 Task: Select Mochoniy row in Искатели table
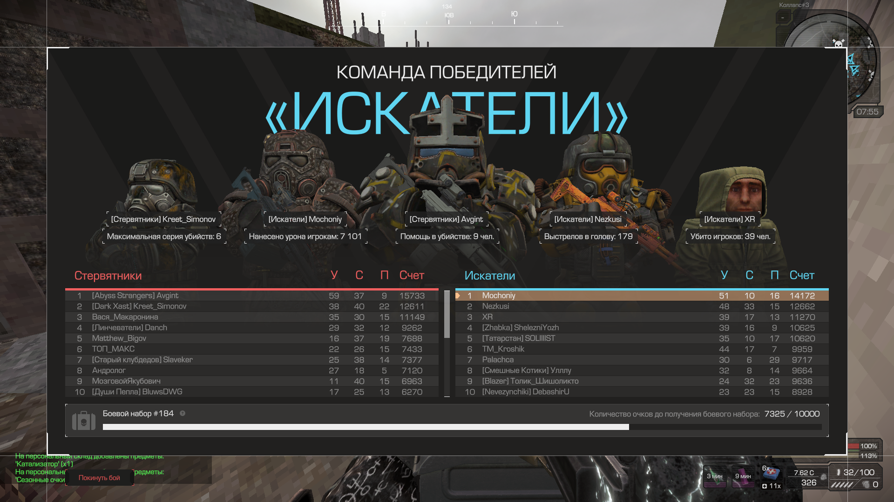(642, 296)
